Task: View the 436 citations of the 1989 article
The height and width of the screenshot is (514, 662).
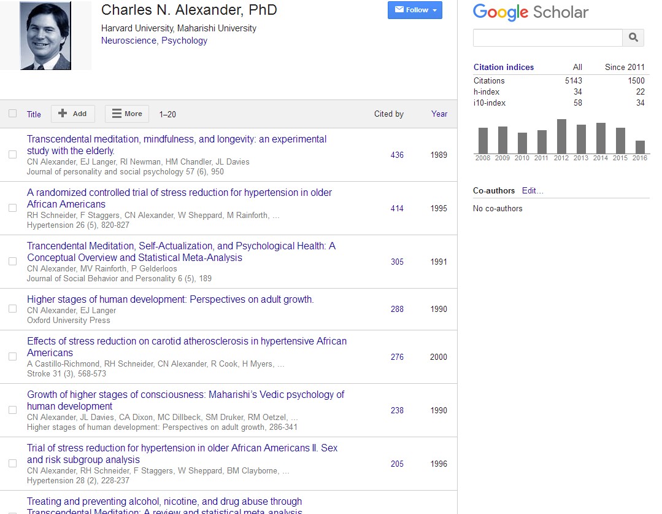Action: point(397,155)
